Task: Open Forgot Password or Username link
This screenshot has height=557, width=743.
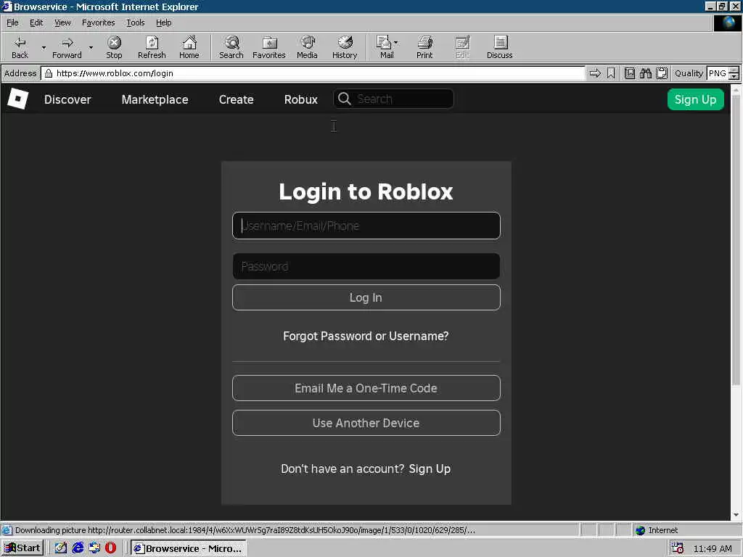Action: coord(366,336)
